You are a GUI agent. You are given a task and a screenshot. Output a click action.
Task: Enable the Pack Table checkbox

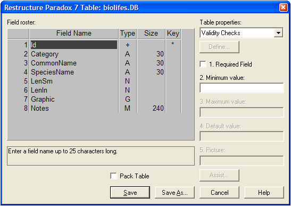[113, 176]
